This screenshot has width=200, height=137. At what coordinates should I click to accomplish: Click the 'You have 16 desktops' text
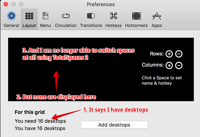click(40, 128)
